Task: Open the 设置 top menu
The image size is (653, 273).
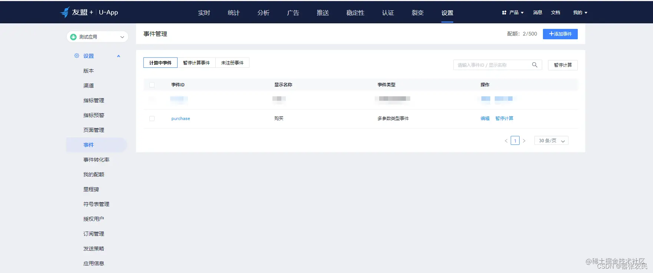Action: (447, 13)
